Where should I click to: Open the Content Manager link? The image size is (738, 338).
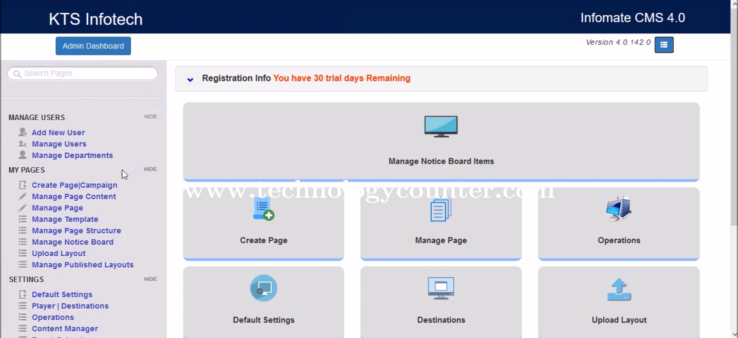tap(65, 329)
